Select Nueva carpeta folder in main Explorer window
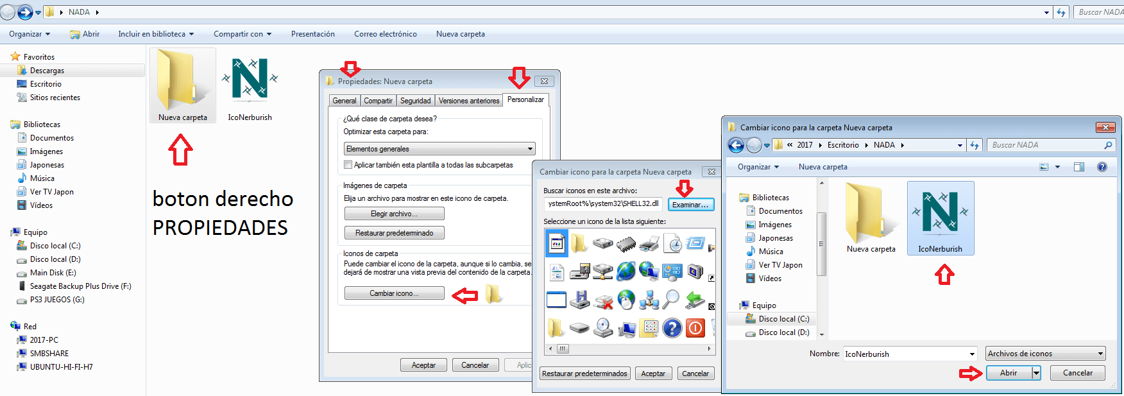The height and width of the screenshot is (396, 1124). click(183, 85)
